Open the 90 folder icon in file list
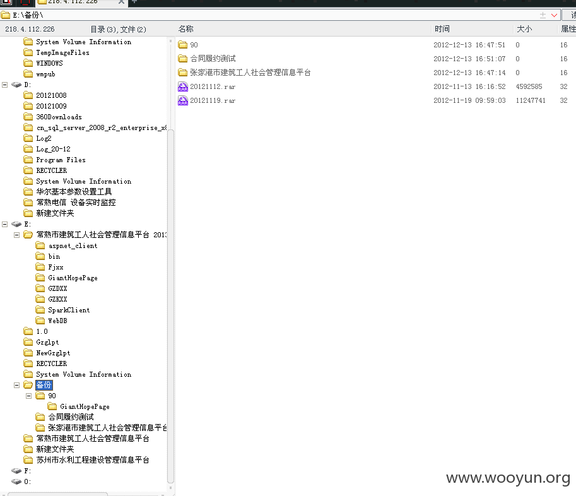 [182, 45]
